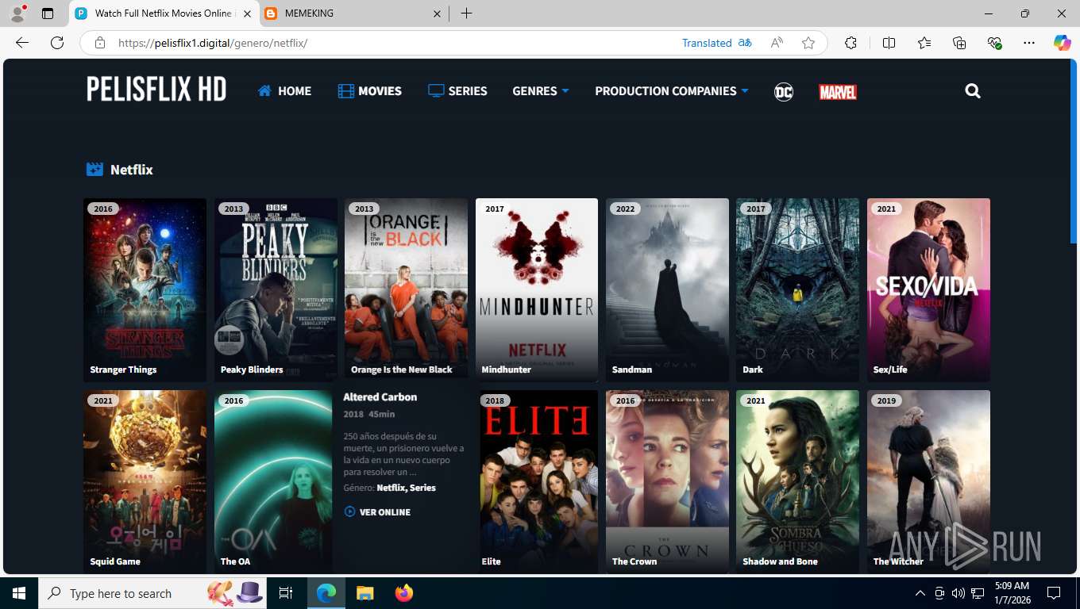Open the Elite poster
Image resolution: width=1080 pixels, height=609 pixels.
(x=537, y=481)
